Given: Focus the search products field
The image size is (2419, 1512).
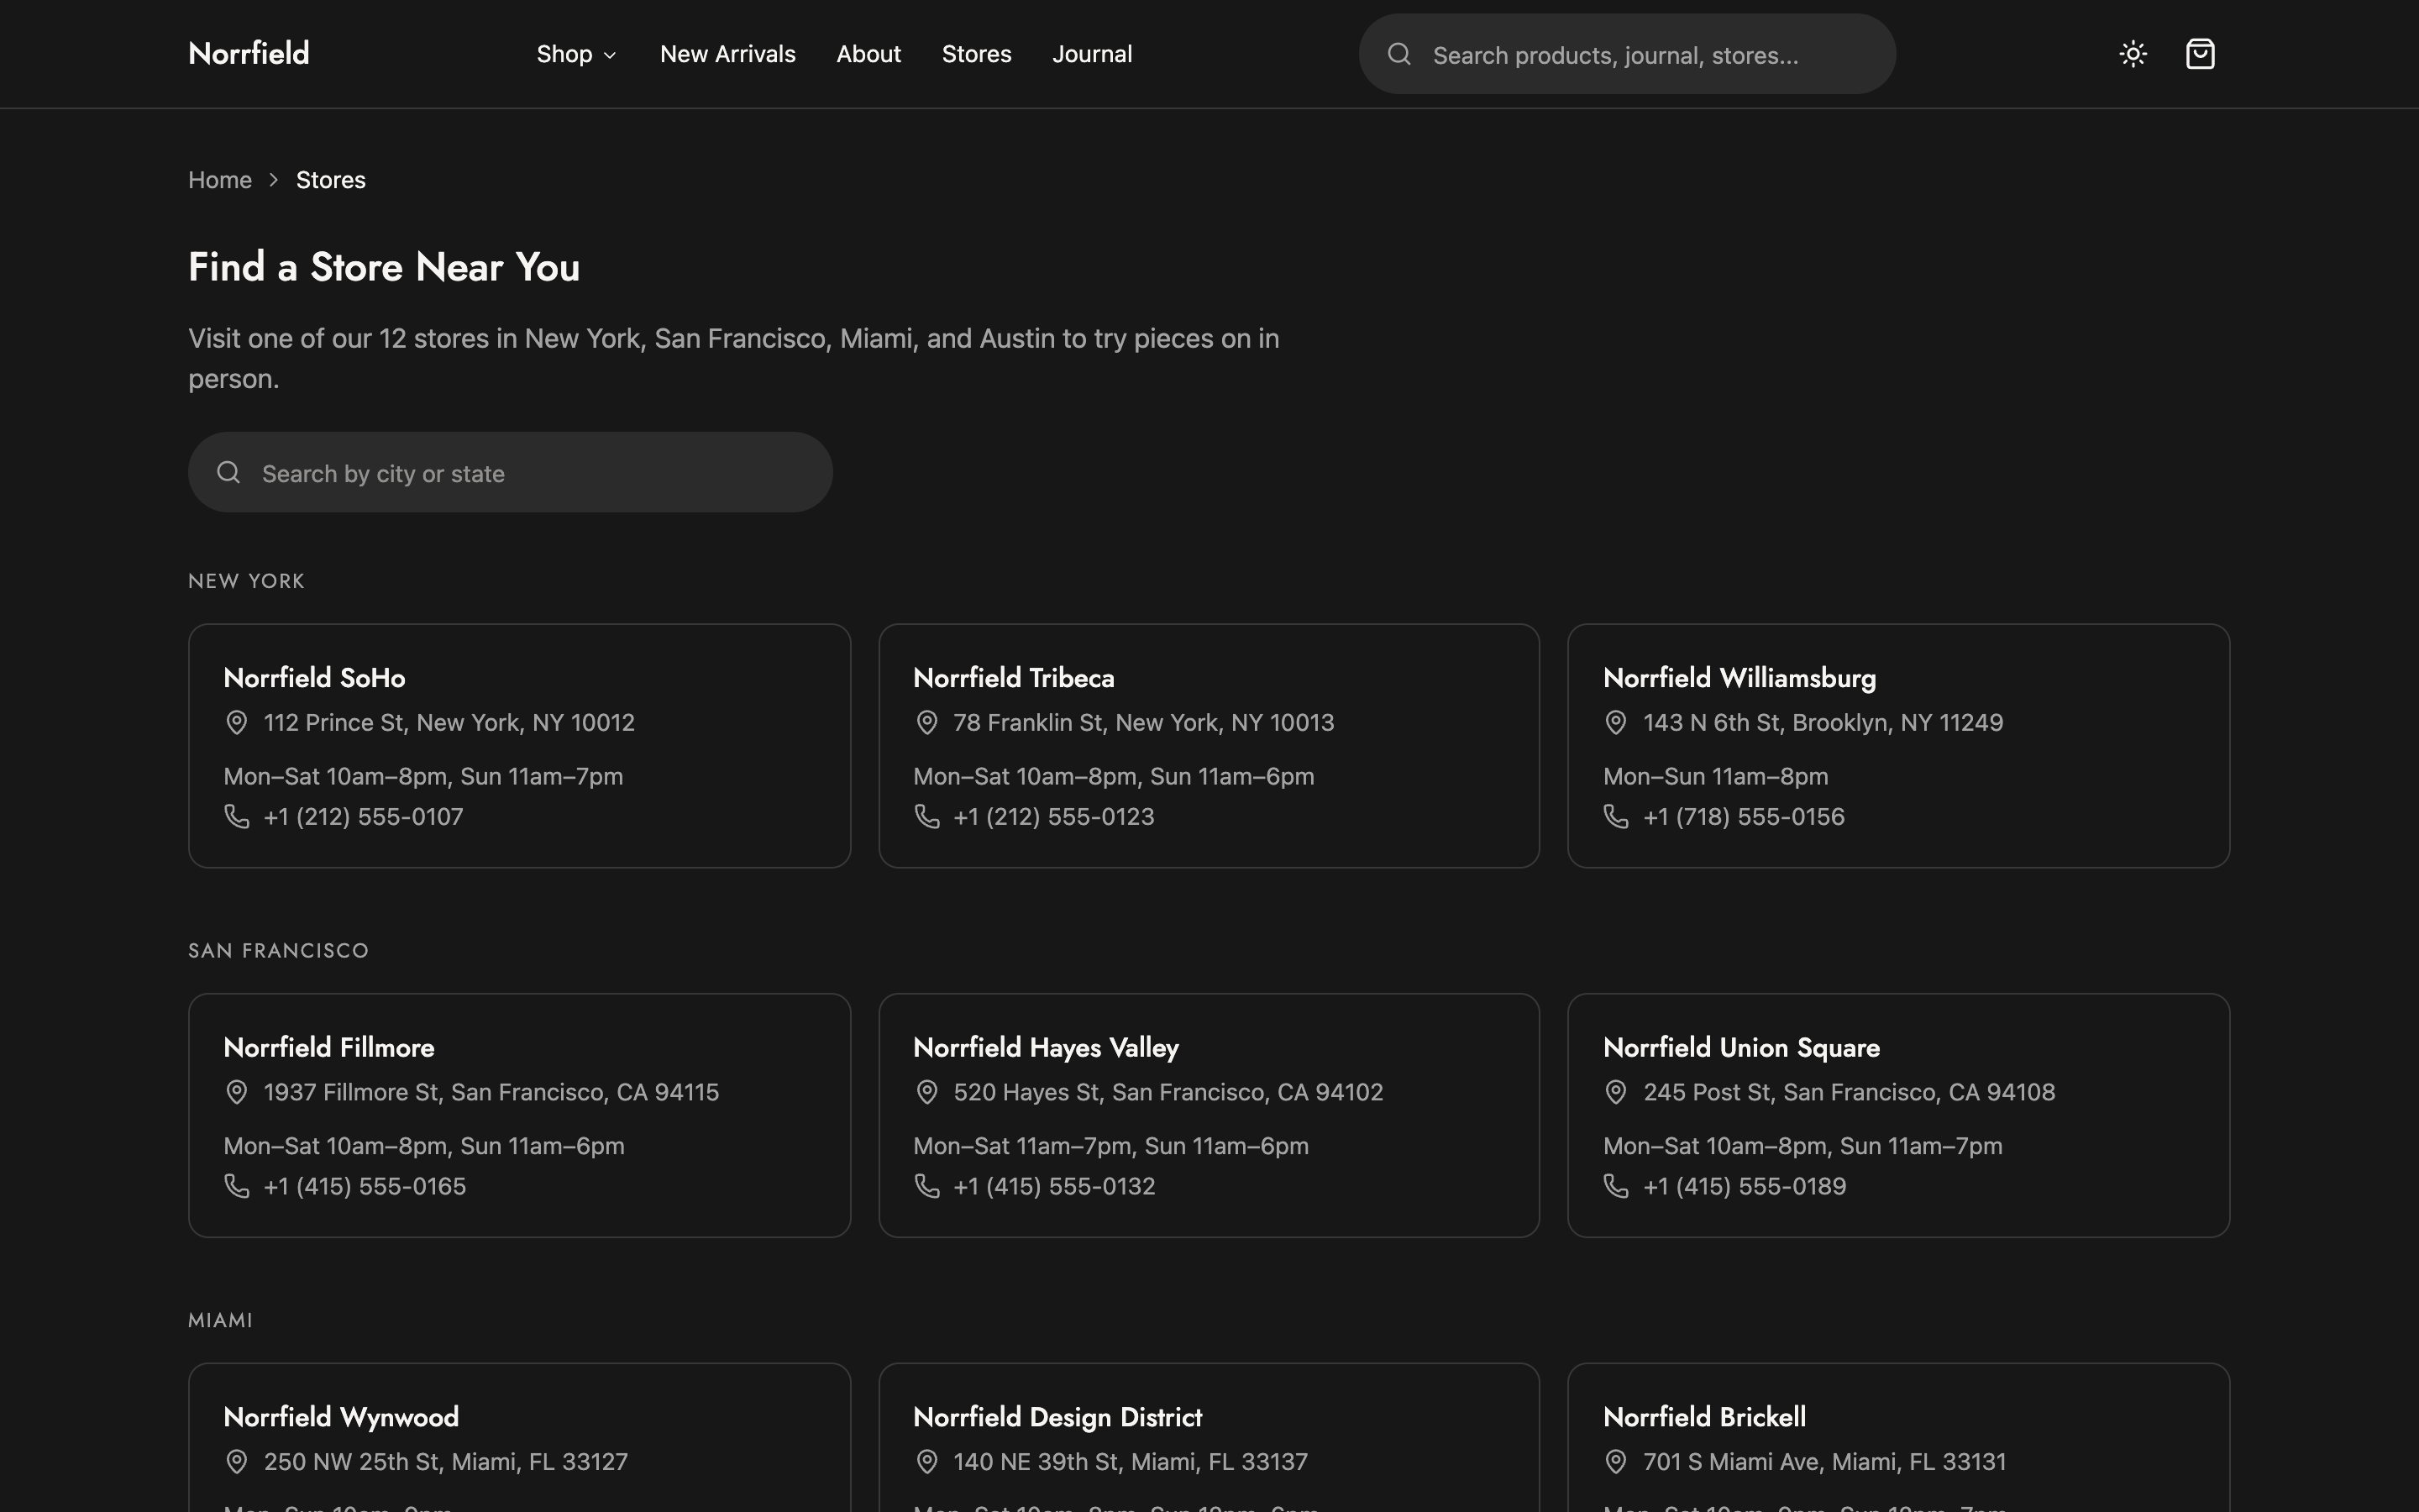Looking at the screenshot, I should pyautogui.click(x=1627, y=54).
